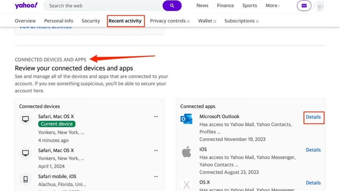Screen dimensions: 340x191
Task: Go to Finance
Action: 225,6
